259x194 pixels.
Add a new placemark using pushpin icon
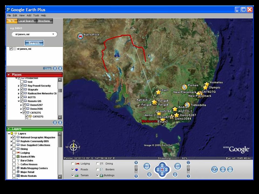pyautogui.click(x=214, y=169)
